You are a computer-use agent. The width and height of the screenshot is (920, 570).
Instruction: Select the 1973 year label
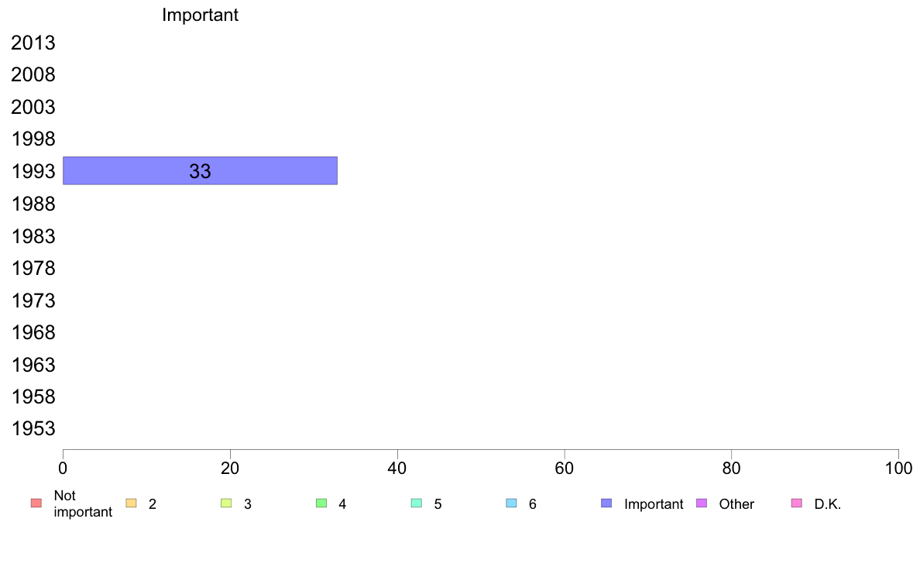tap(33, 300)
